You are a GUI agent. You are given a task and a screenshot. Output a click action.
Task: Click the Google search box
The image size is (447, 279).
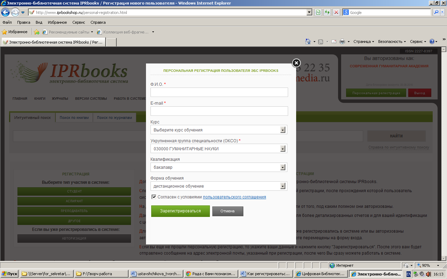(387, 12)
